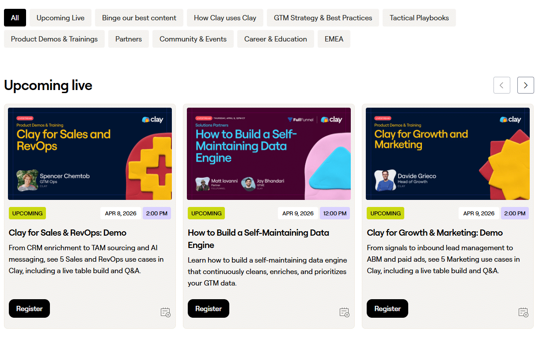Open the GTM Strategy & Best Practices category

click(323, 18)
